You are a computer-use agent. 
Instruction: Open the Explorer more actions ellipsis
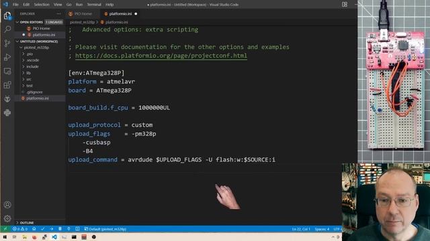[58, 13]
